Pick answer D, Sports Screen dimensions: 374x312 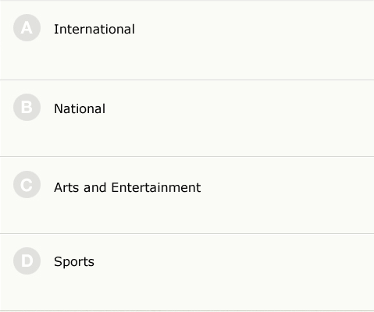click(187, 272)
